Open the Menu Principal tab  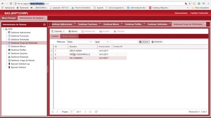coord(9,18)
